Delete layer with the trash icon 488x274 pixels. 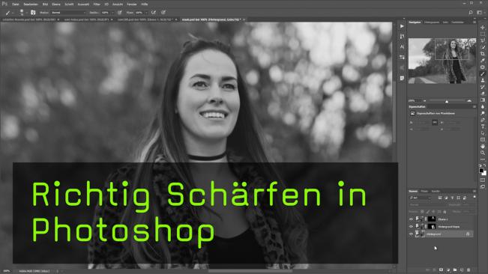tap(469, 270)
